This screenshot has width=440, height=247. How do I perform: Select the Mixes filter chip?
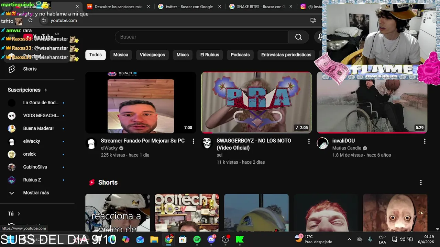point(183,55)
